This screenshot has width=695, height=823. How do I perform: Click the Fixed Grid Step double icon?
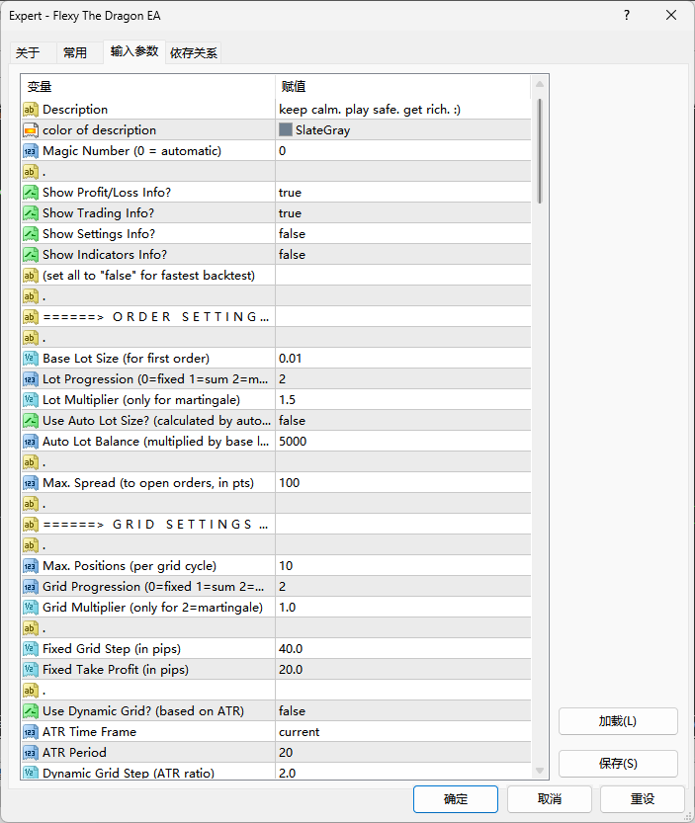pos(31,649)
